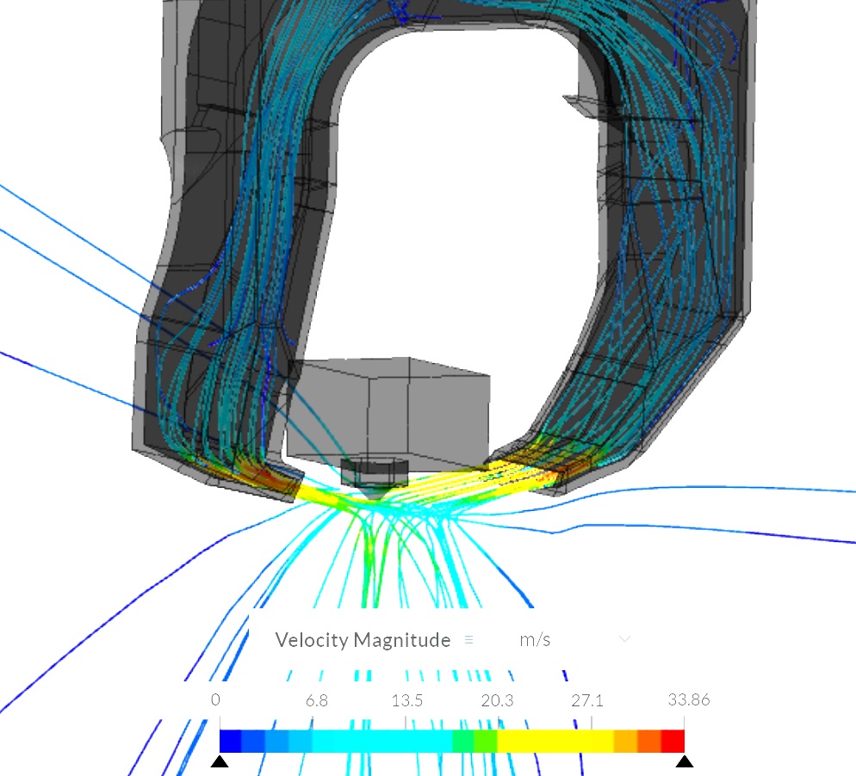856x776 pixels.
Task: Click the right black triangle range marker
Action: pos(686,761)
